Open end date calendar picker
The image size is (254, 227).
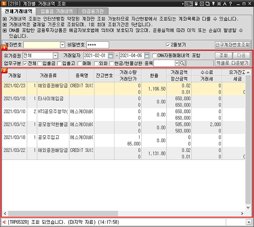tap(147, 55)
